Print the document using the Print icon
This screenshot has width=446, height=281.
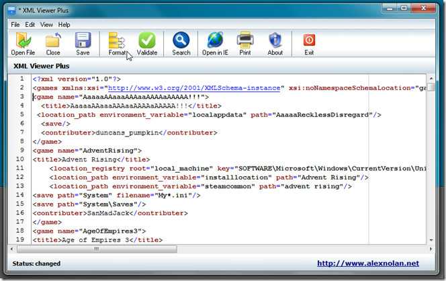pos(245,43)
